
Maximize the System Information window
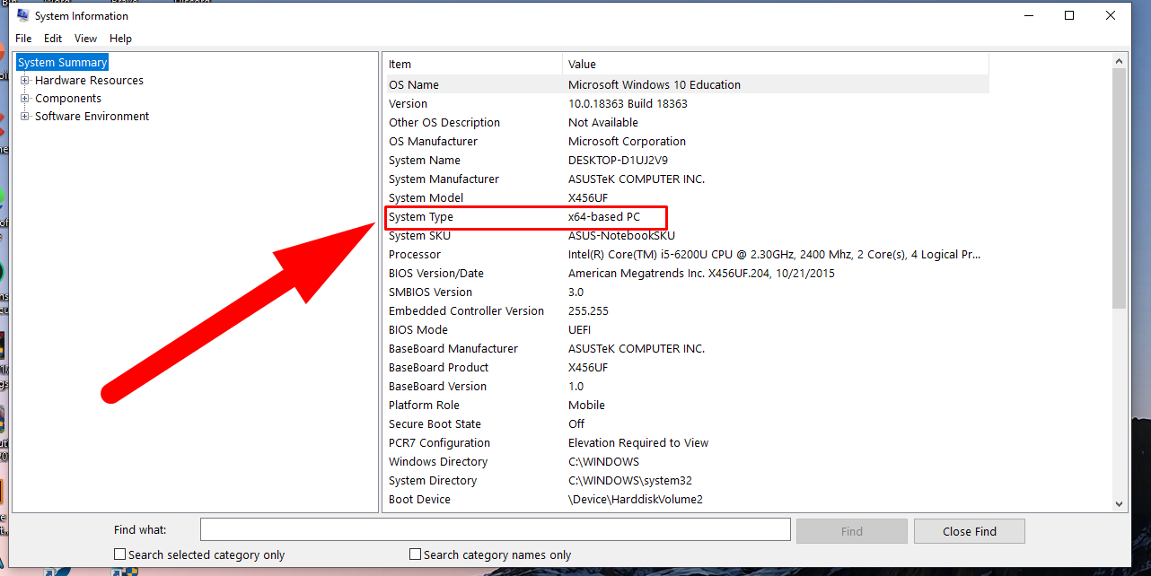pos(1069,15)
